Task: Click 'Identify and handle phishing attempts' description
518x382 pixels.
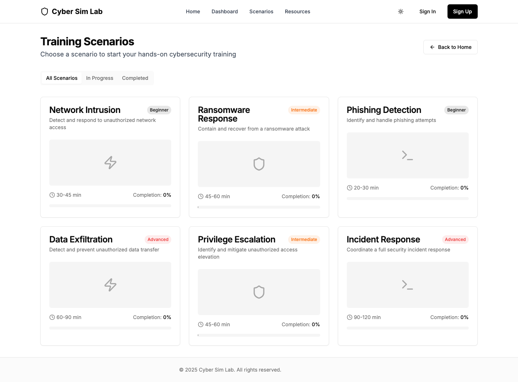Action: [x=391, y=120]
